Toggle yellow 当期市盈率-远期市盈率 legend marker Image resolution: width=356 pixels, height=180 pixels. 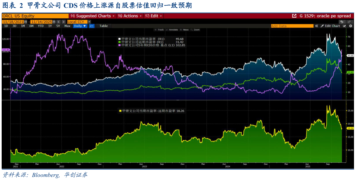(120, 111)
